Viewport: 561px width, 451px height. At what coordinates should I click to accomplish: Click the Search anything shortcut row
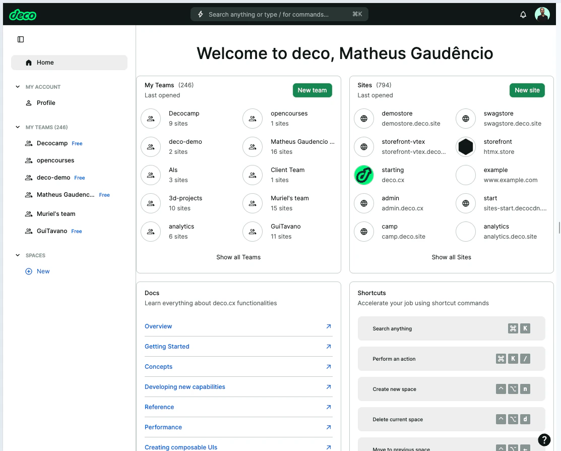451,328
